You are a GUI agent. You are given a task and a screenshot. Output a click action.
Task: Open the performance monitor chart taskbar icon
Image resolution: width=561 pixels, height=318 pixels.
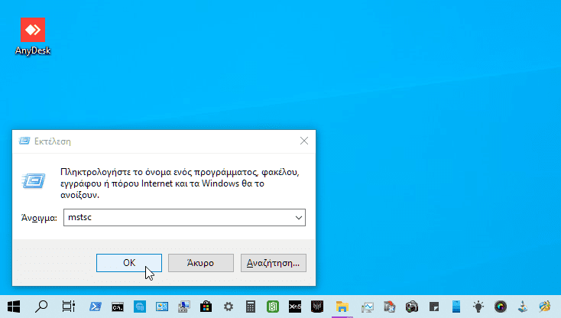click(367, 307)
